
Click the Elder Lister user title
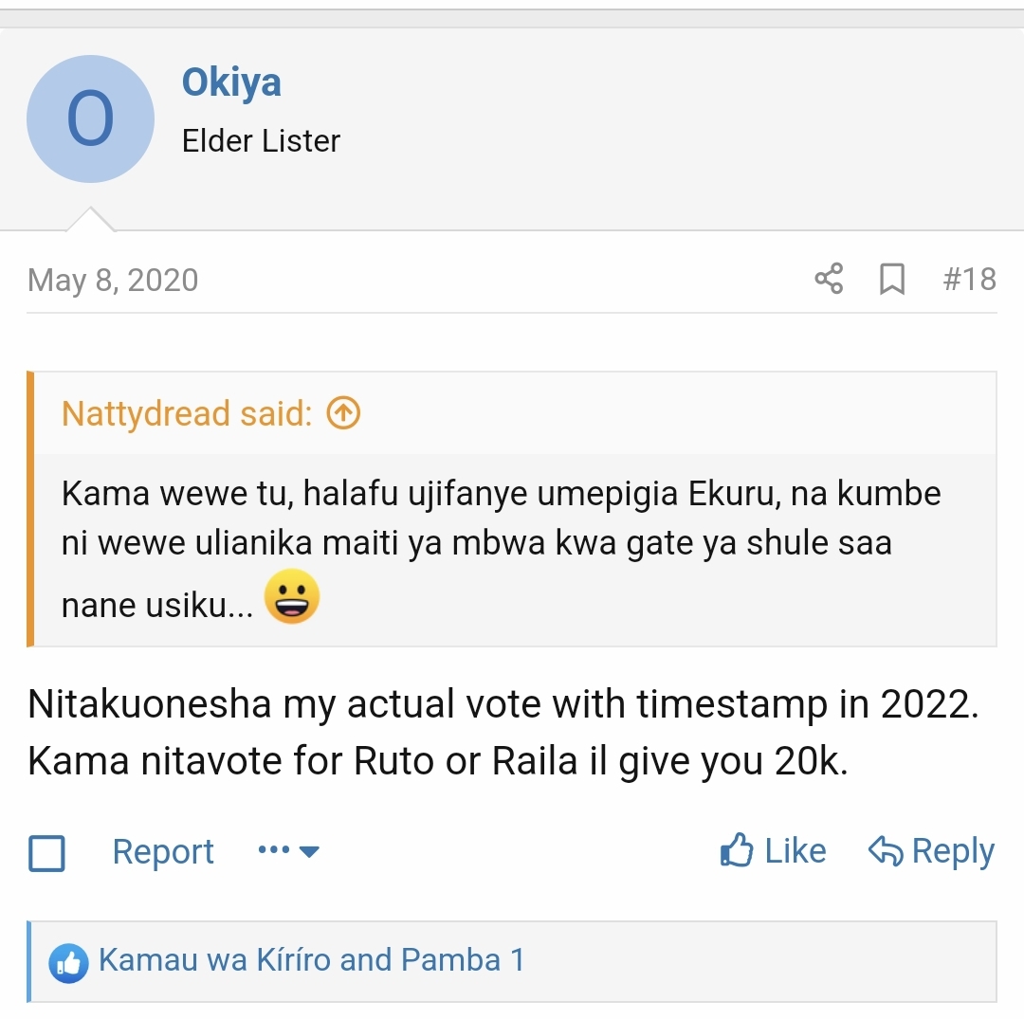(261, 141)
